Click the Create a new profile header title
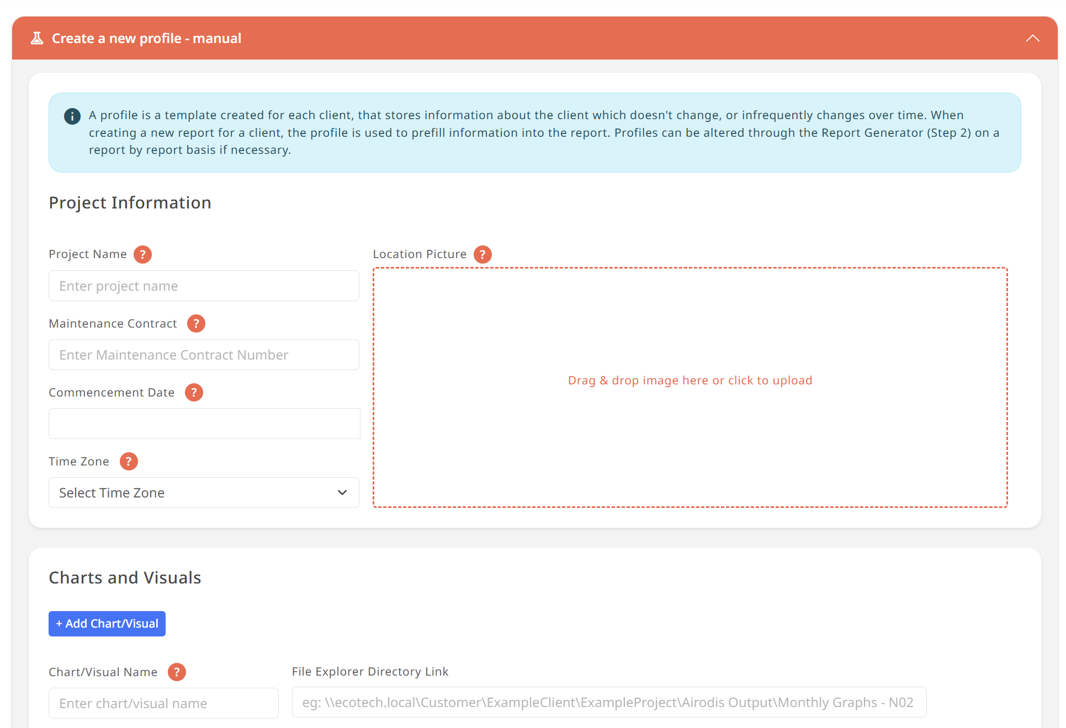 click(146, 38)
